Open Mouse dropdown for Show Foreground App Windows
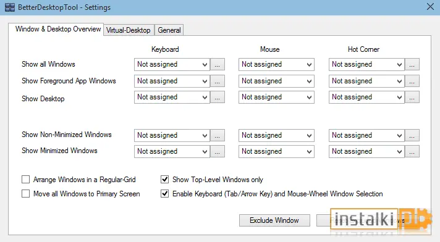 [x=276, y=81]
